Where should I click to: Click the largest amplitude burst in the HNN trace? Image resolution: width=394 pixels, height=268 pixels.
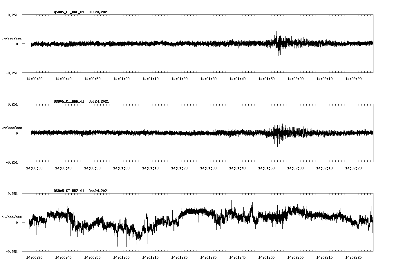[x=278, y=133]
